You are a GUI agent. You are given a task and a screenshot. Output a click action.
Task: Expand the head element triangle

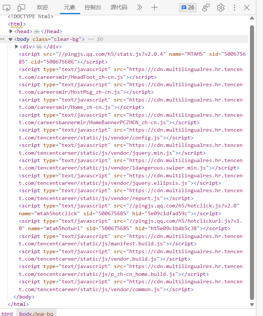pyautogui.click(x=11, y=31)
